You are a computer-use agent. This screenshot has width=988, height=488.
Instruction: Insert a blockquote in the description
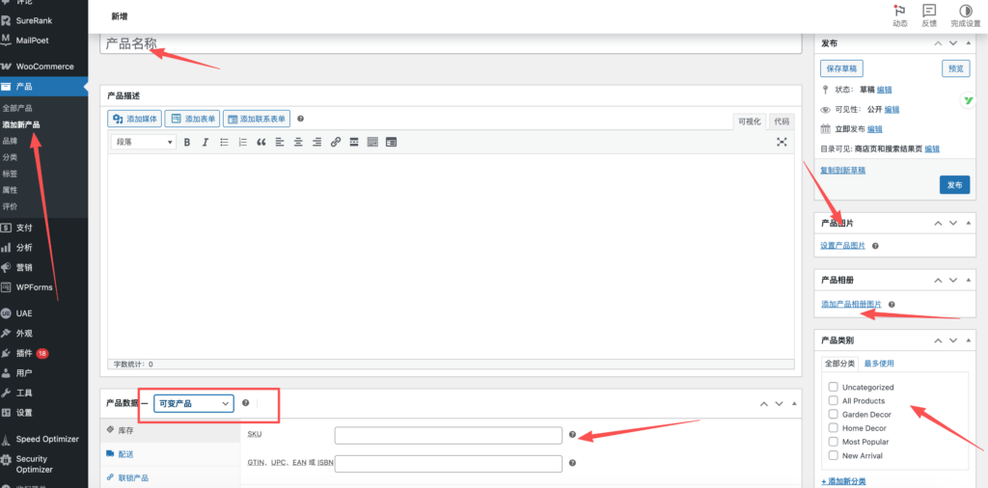261,142
